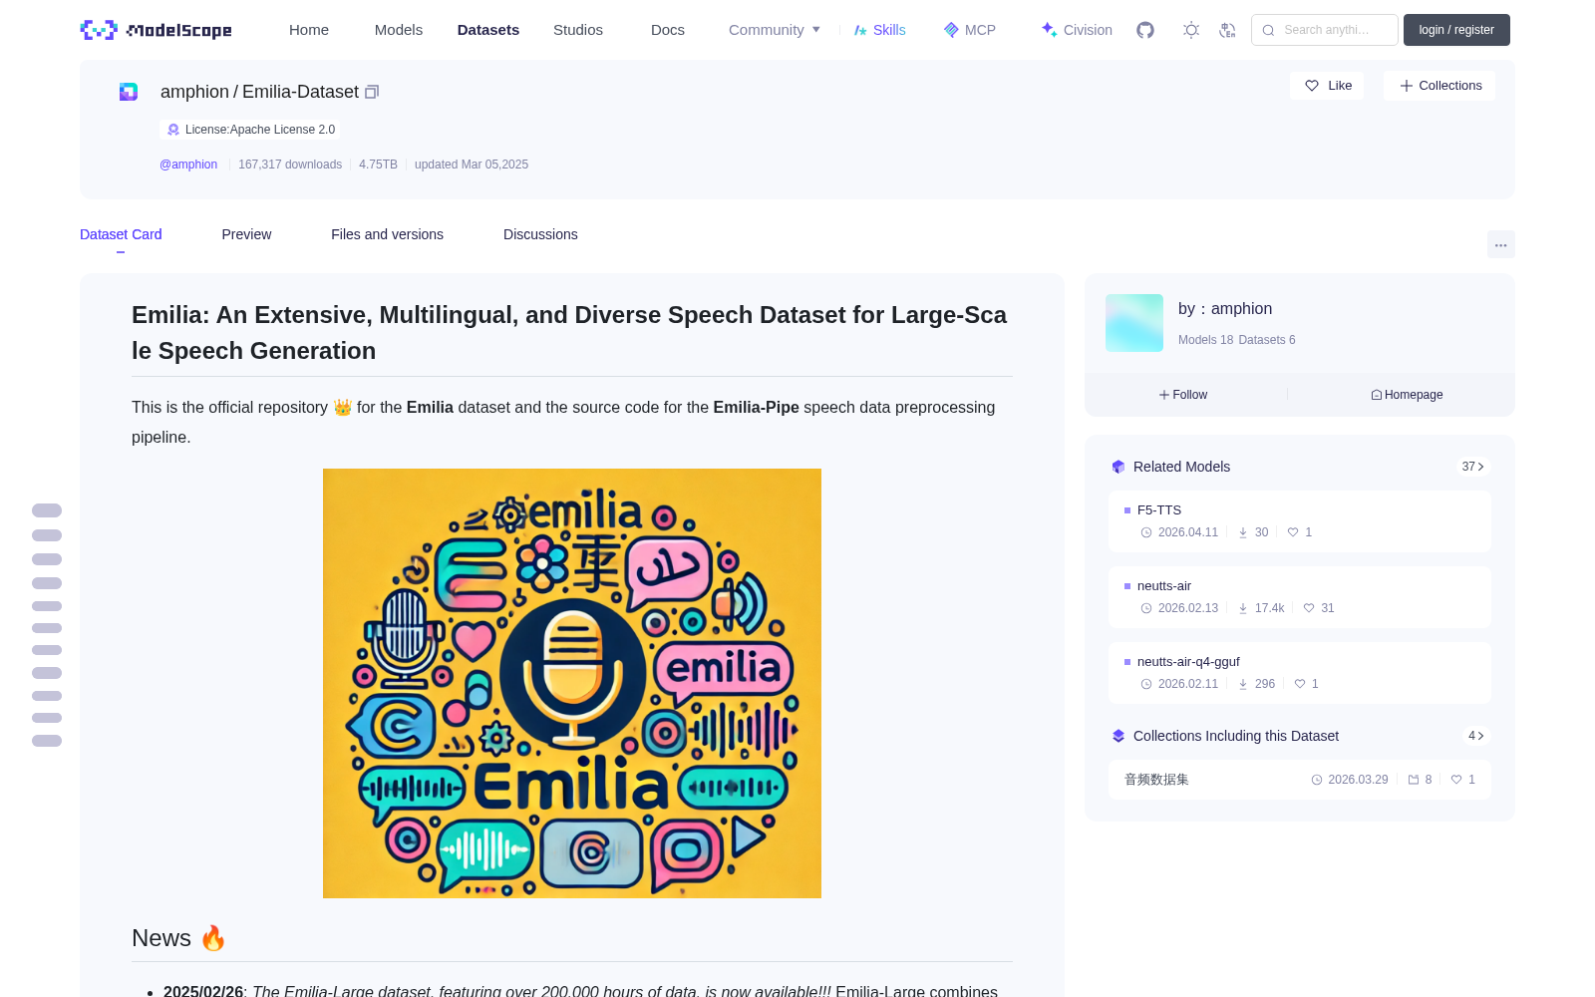Viewport: 1595px width, 997px height.
Task: Switch to the Preview tab
Action: click(x=246, y=234)
